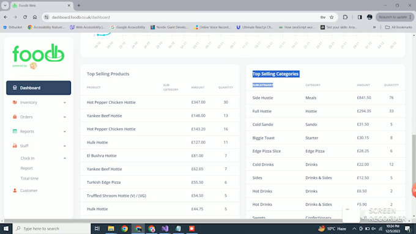Click the £841.50 amount cell
416x234 pixels.
(364, 98)
